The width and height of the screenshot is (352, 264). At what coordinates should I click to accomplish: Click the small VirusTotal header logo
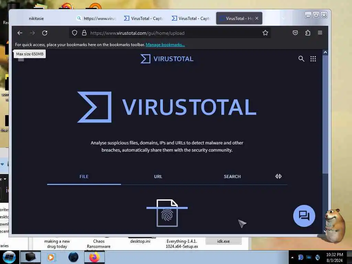click(167, 59)
